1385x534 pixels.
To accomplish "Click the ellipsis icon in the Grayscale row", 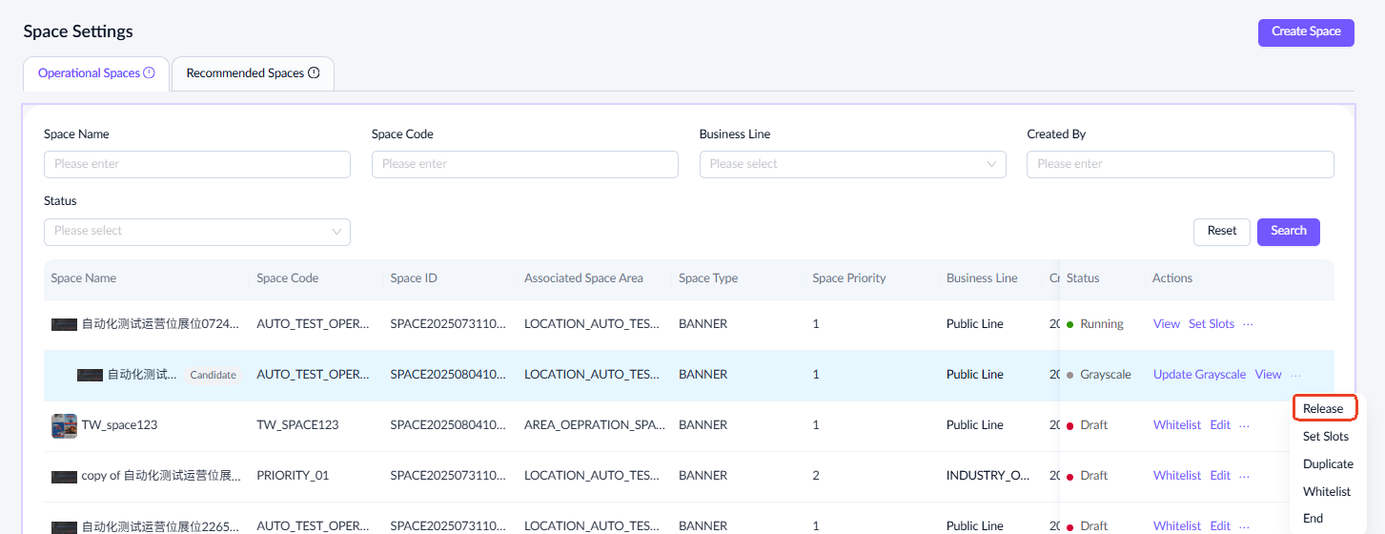I will (1295, 375).
